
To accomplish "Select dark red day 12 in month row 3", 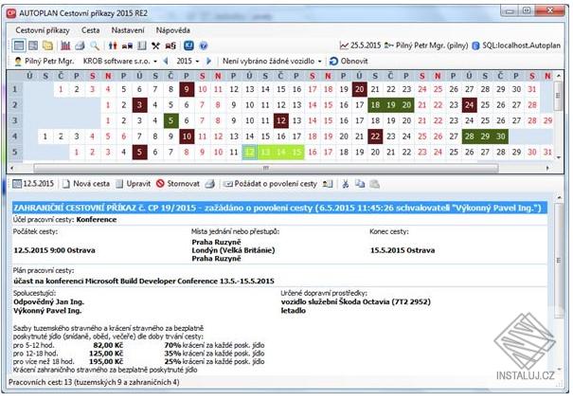I will tap(281, 120).
